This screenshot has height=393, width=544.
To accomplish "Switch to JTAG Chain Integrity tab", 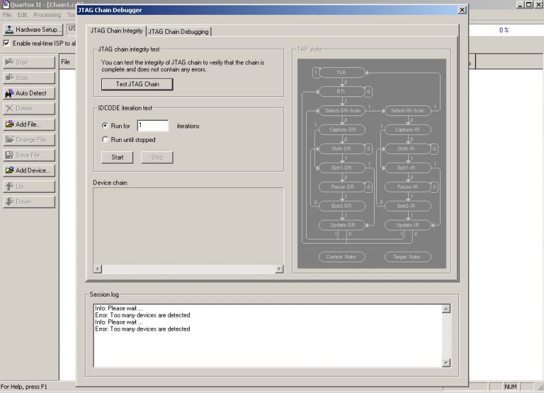I will pos(116,31).
